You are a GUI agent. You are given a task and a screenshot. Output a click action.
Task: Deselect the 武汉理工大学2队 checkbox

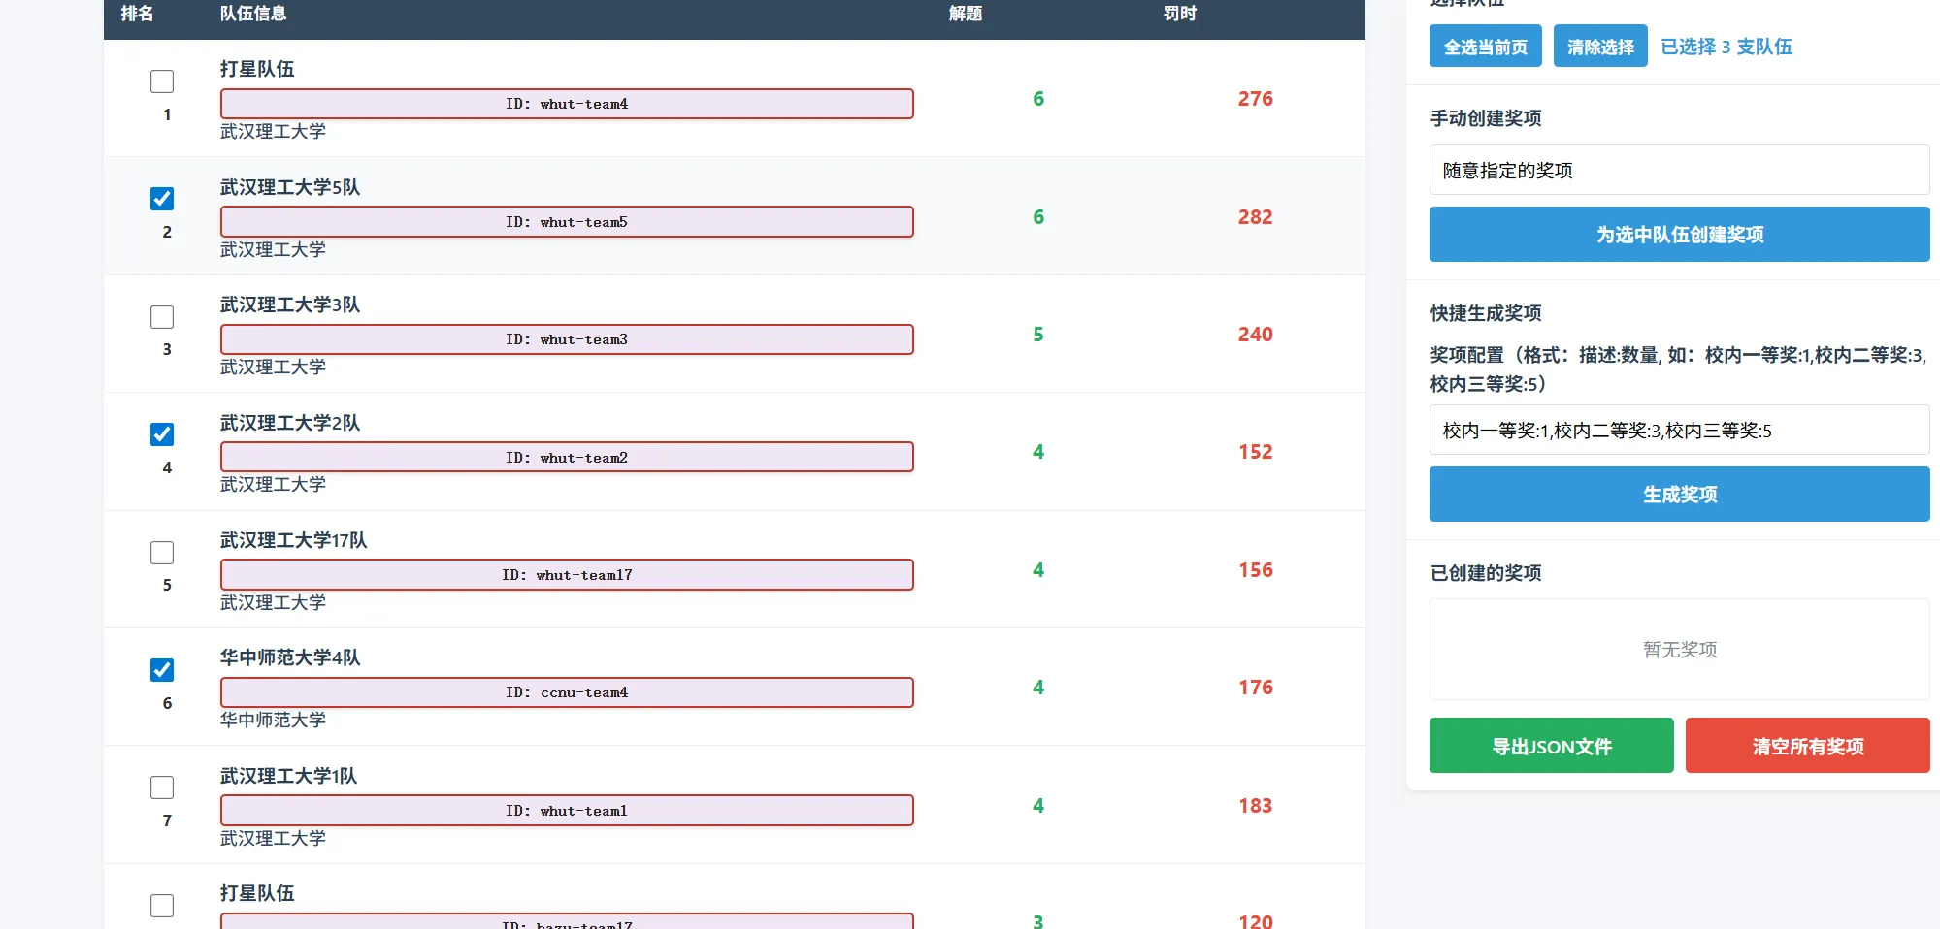click(x=162, y=434)
